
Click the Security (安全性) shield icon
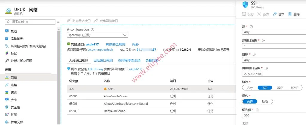point(7,107)
